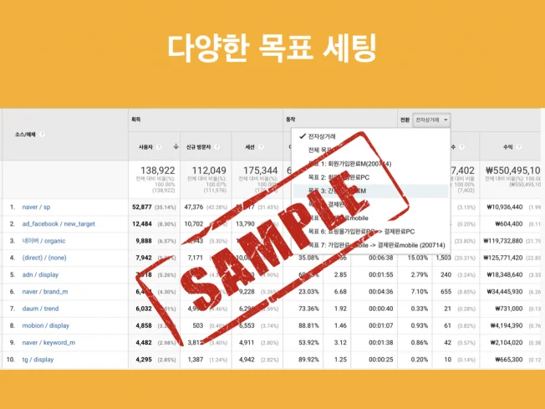
Task: Click conversion rate 15.03% in (direct) row
Action: 418,258
